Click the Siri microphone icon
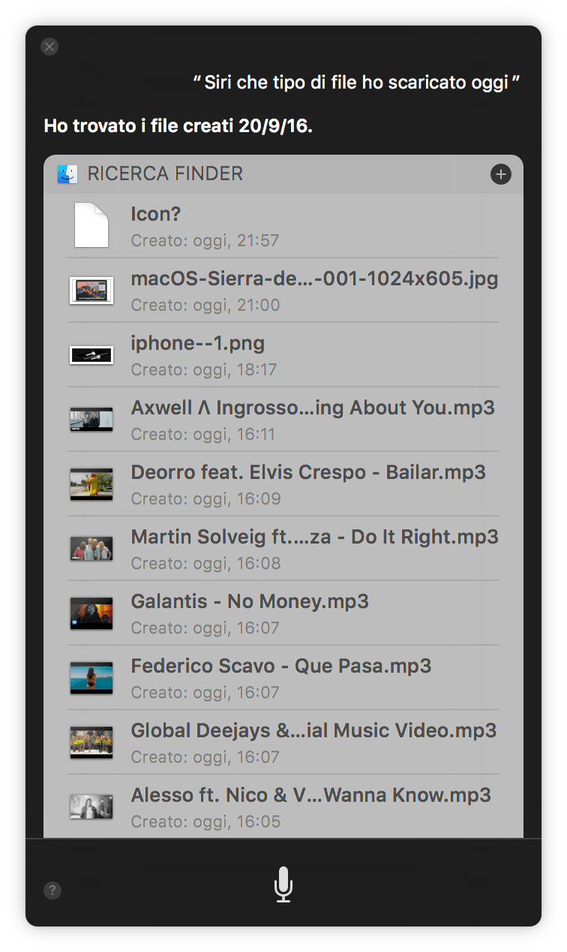The height and width of the screenshot is (952, 567). click(283, 884)
